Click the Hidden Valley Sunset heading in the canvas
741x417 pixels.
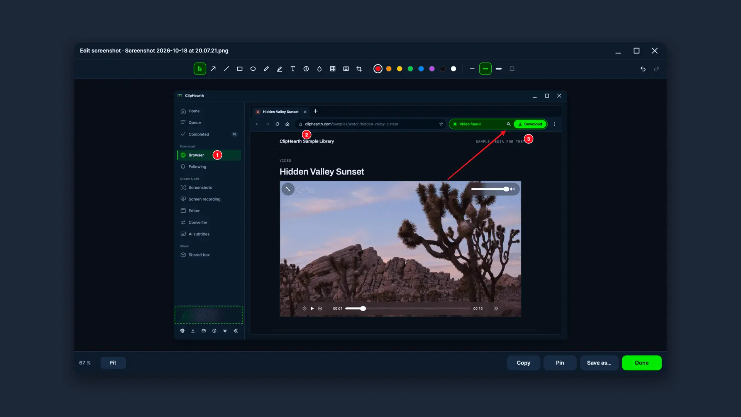(322, 171)
